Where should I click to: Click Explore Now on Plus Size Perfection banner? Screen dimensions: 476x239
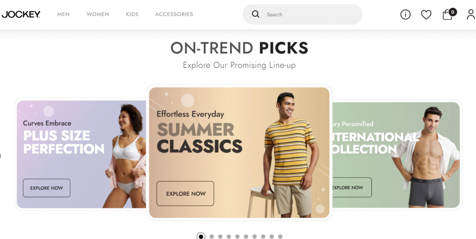pyautogui.click(x=46, y=188)
